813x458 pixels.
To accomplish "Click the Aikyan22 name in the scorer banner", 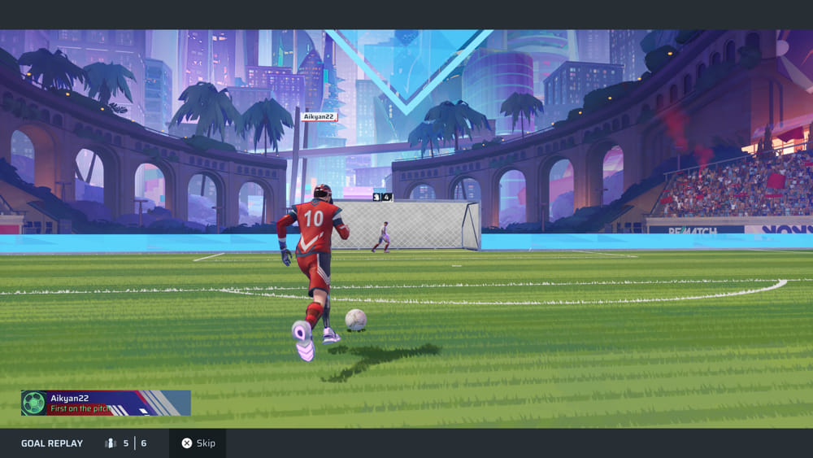I will [x=68, y=398].
